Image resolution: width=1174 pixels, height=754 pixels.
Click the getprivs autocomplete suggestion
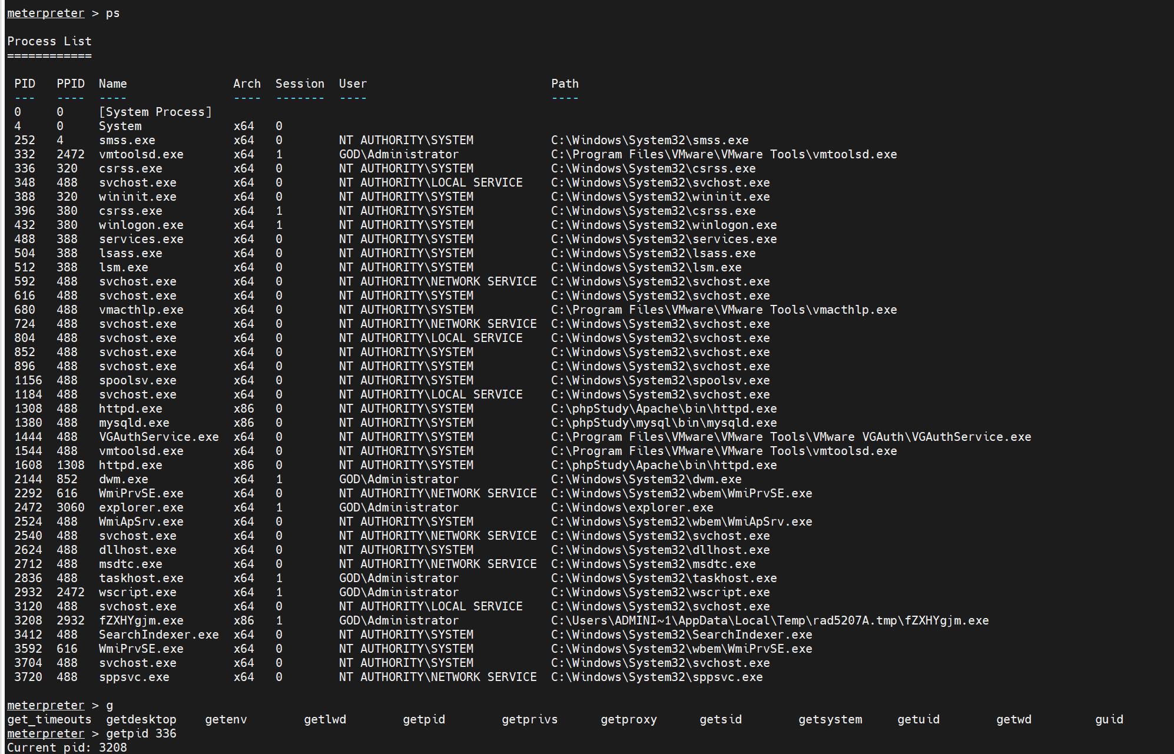click(x=529, y=719)
